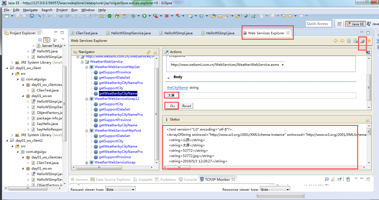Click the Last Edit Location toolbar icon

pyautogui.click(x=283, y=16)
